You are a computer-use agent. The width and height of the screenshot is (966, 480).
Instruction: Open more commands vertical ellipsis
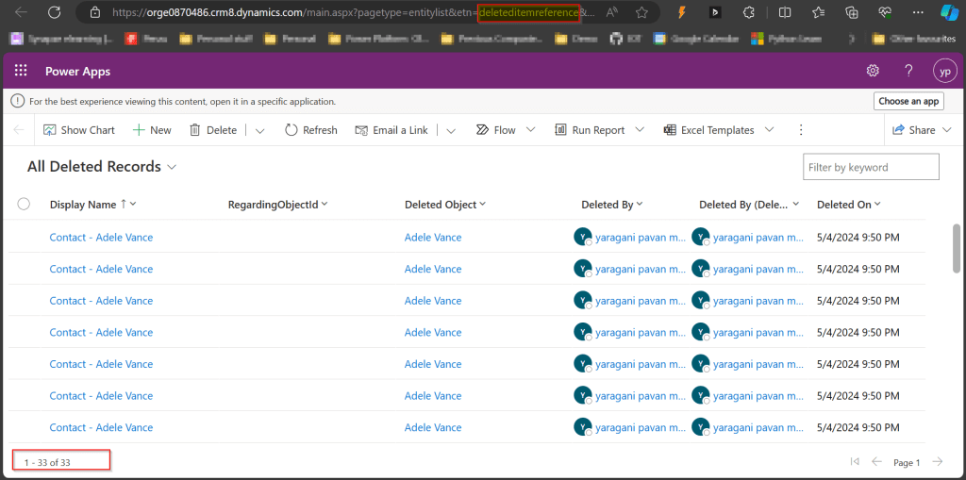point(801,130)
